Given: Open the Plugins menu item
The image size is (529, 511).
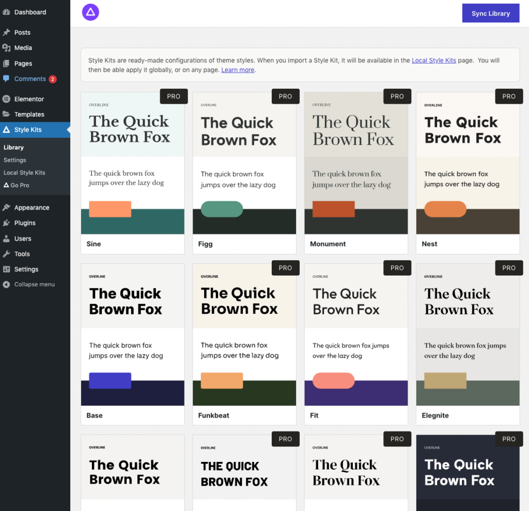Looking at the screenshot, I should (35, 223).
